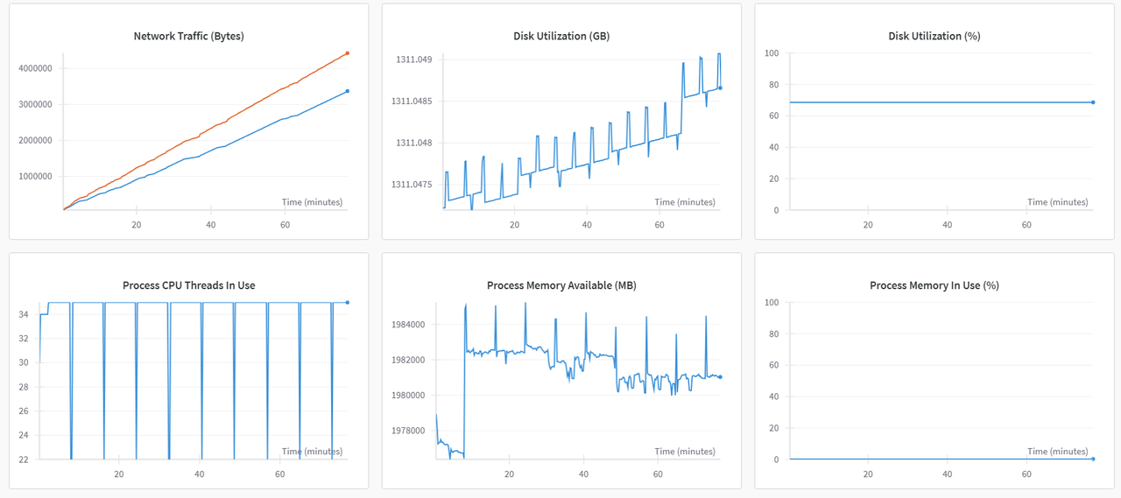Click the 1978000 y-axis label in memory chart

[410, 431]
